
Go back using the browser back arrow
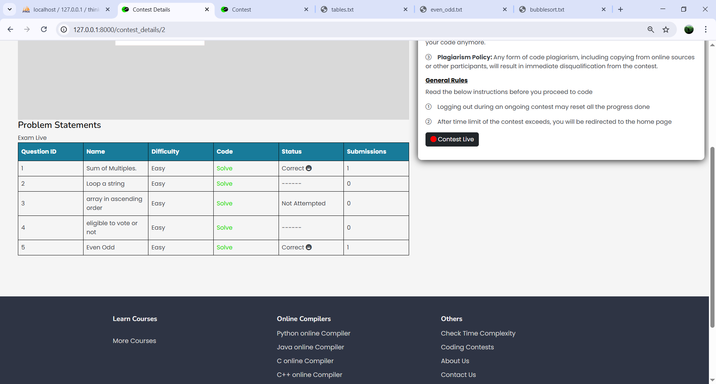(10, 29)
